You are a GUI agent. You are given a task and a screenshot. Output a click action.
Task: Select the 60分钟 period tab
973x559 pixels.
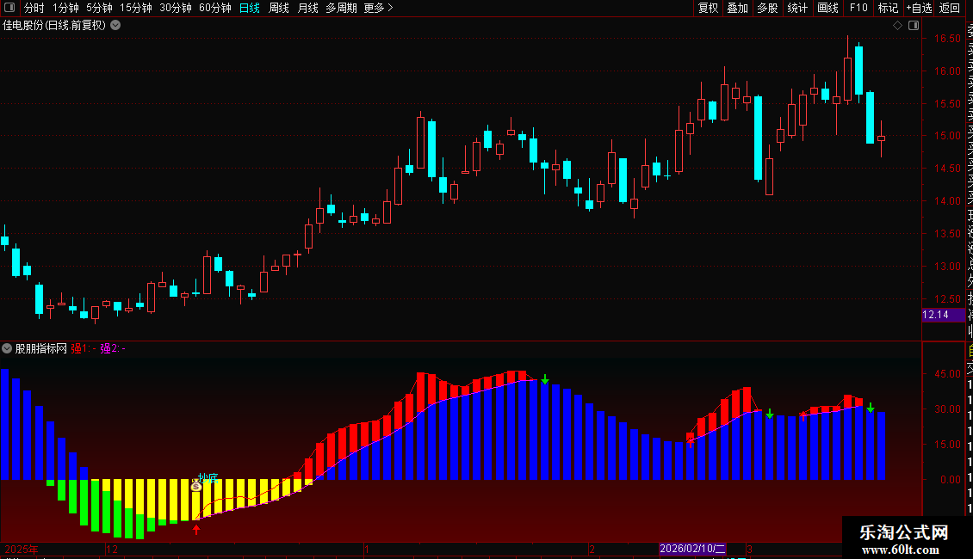214,8
